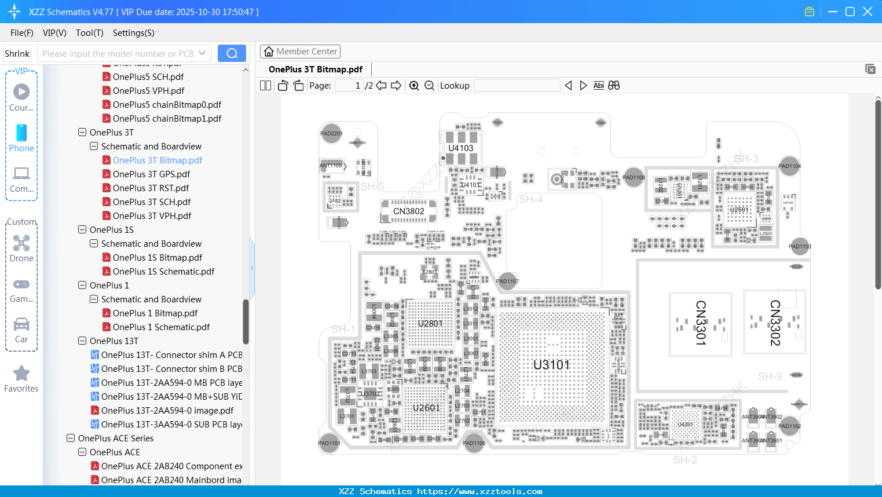This screenshot has width=882, height=497.
Task: Switch to the OnePlus 3T Bitmap.pdf tab
Action: 316,69
